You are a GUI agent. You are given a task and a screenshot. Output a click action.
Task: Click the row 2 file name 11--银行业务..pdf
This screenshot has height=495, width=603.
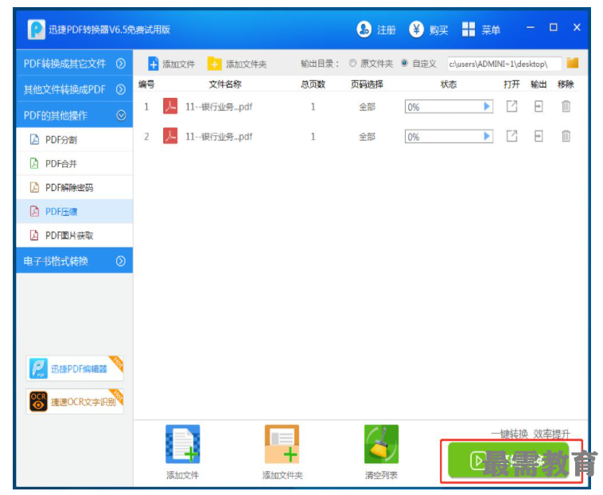[x=219, y=136]
